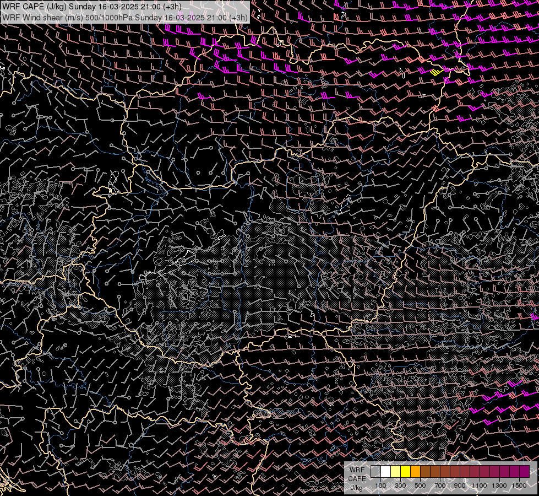Select the pale yellow legend swatch
Image resolution: width=539 pixels, height=496 pixels.
[396, 471]
